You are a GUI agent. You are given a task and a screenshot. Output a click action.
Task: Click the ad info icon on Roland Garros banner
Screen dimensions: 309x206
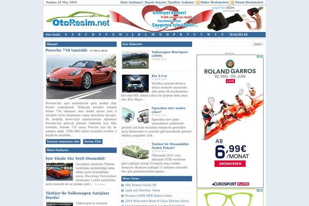258,56
